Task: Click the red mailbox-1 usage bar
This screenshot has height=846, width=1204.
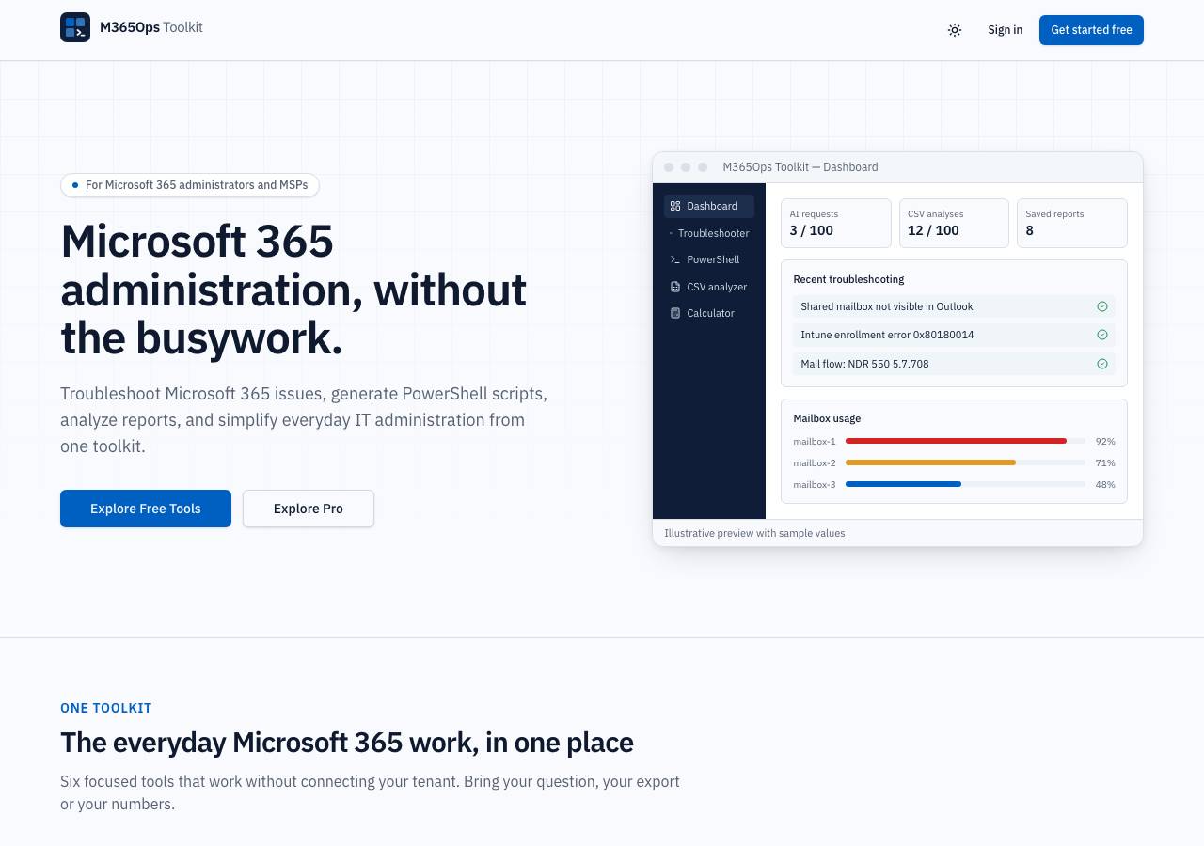Action: pyautogui.click(x=956, y=441)
